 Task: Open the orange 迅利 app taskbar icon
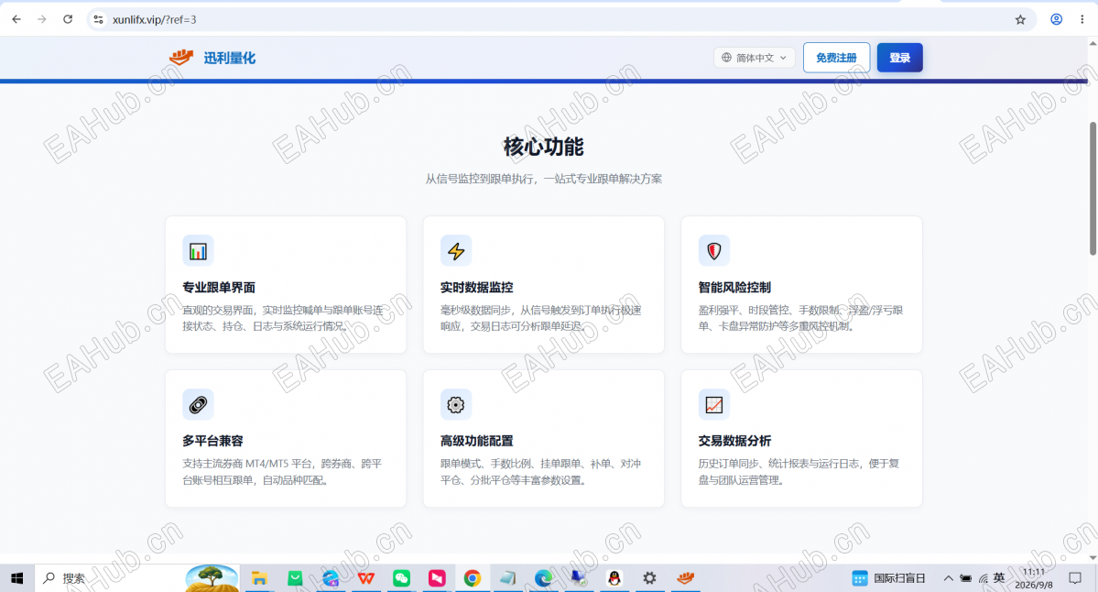coord(686,578)
